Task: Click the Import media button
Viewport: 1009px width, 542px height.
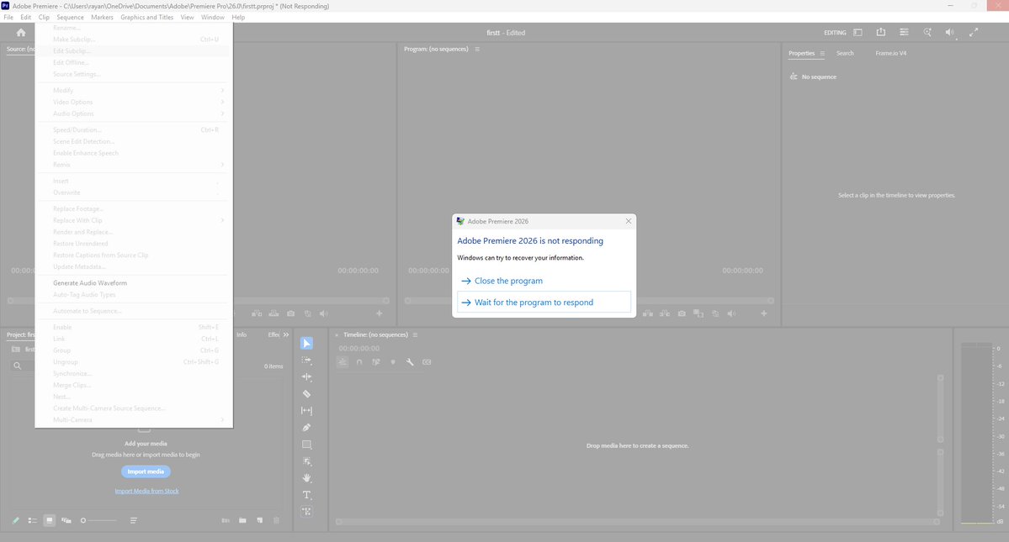Action: [146, 471]
